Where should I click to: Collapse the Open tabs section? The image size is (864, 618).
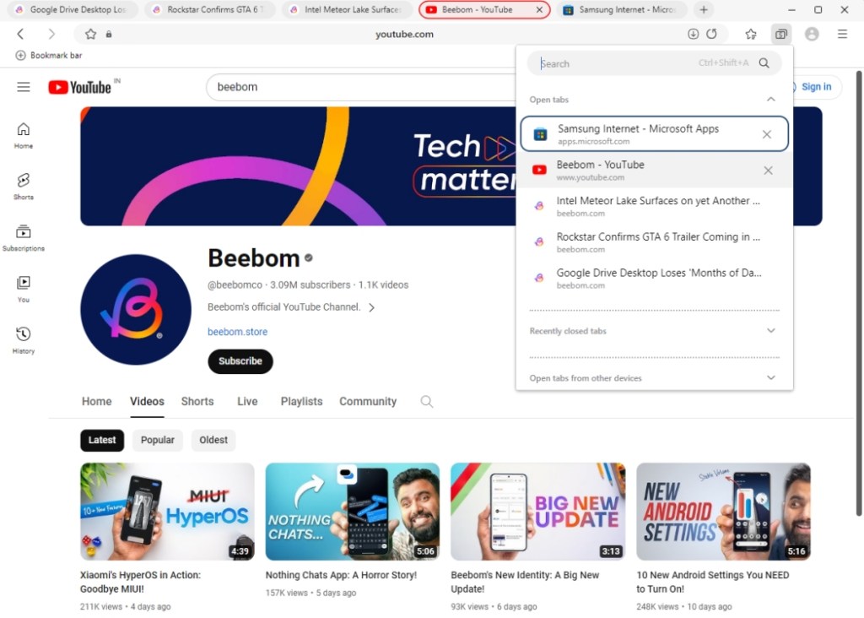coord(770,99)
